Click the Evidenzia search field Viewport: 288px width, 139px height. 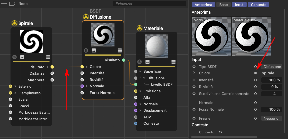[x=150, y=4]
